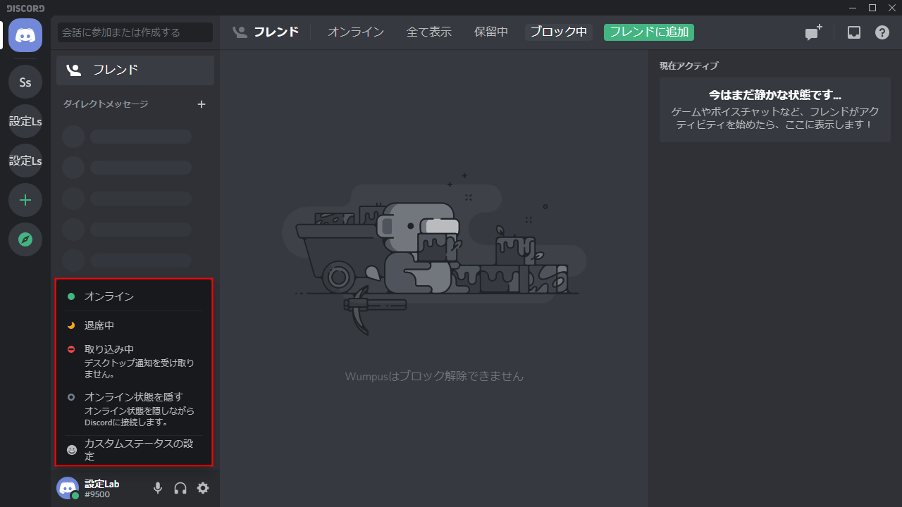The height and width of the screenshot is (507, 902).
Task: Switch to the 全て表示 tab
Action: click(x=429, y=32)
